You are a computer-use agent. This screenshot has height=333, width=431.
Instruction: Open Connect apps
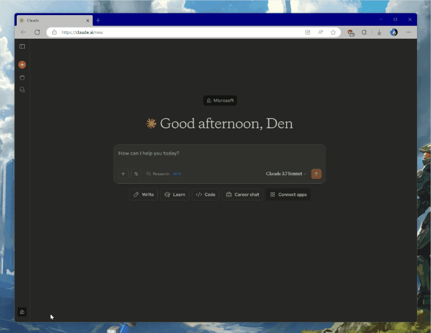(288, 195)
